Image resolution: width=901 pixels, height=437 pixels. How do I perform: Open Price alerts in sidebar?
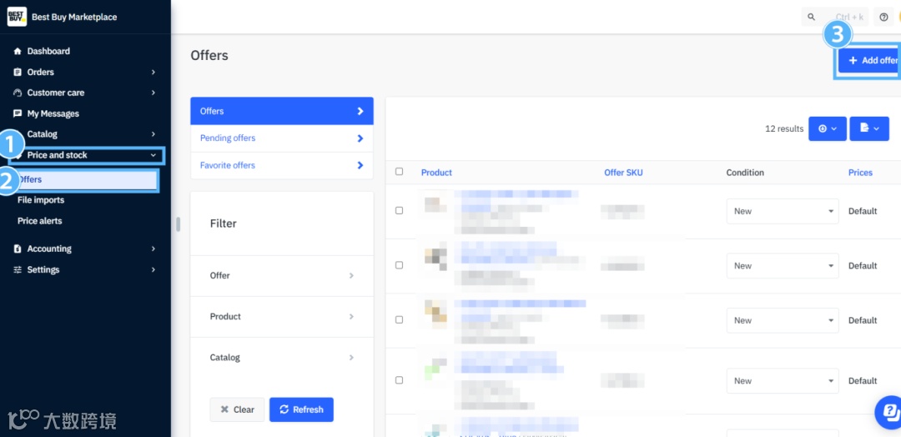tap(40, 220)
